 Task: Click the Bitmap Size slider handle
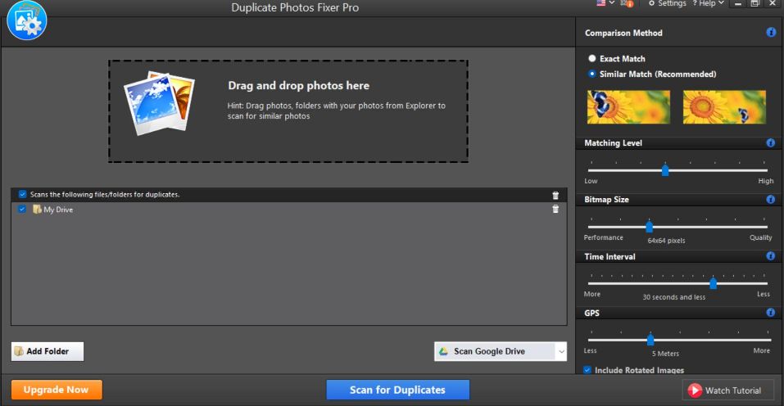[649, 227]
